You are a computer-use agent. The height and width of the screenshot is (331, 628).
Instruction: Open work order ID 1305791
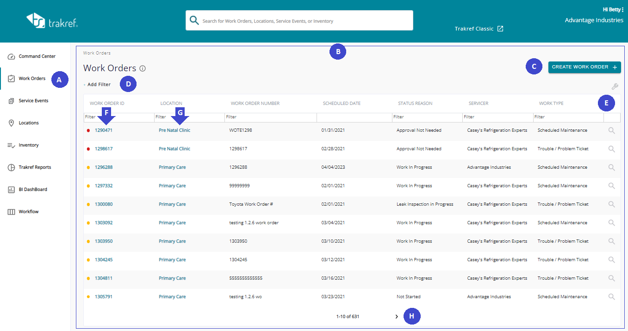click(104, 297)
